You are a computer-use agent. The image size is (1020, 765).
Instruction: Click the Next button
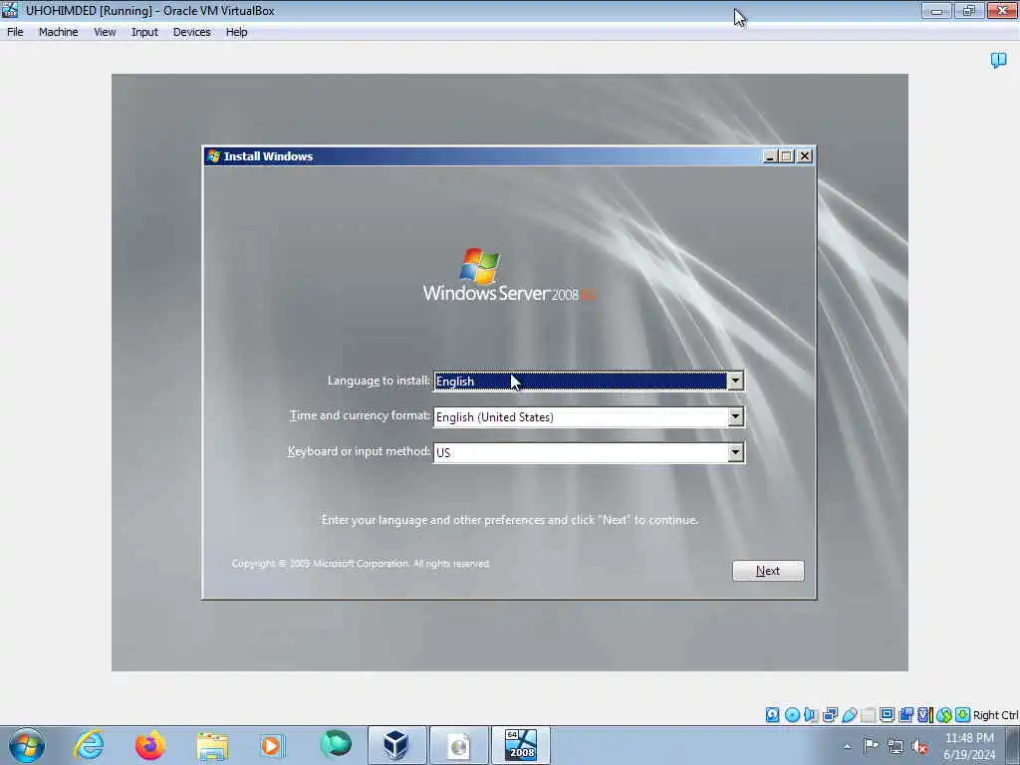768,571
